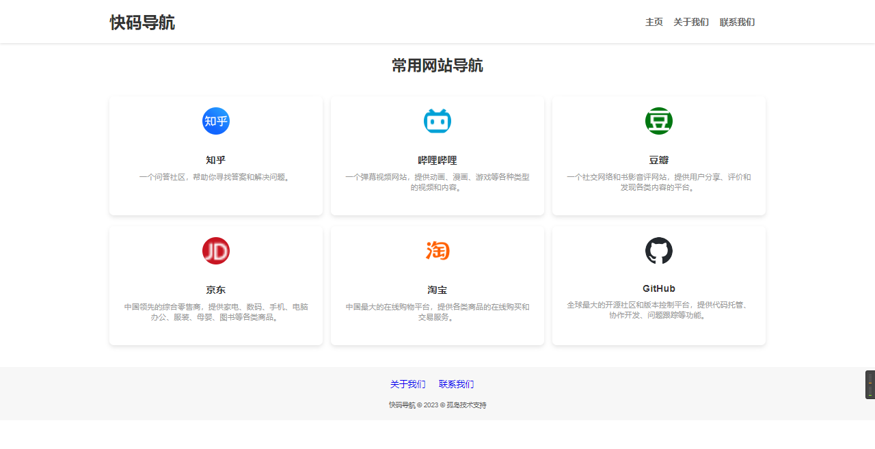Click the Bilibili TV-face logo icon
The height and width of the screenshot is (449, 875).
[x=437, y=121]
